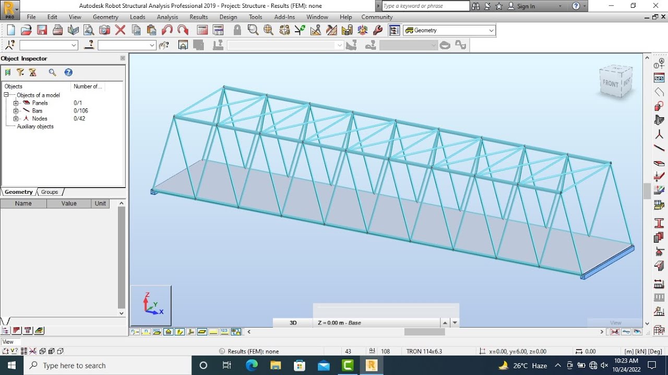The width and height of the screenshot is (668, 375).
Task: Click the Name column header
Action: [x=23, y=204]
